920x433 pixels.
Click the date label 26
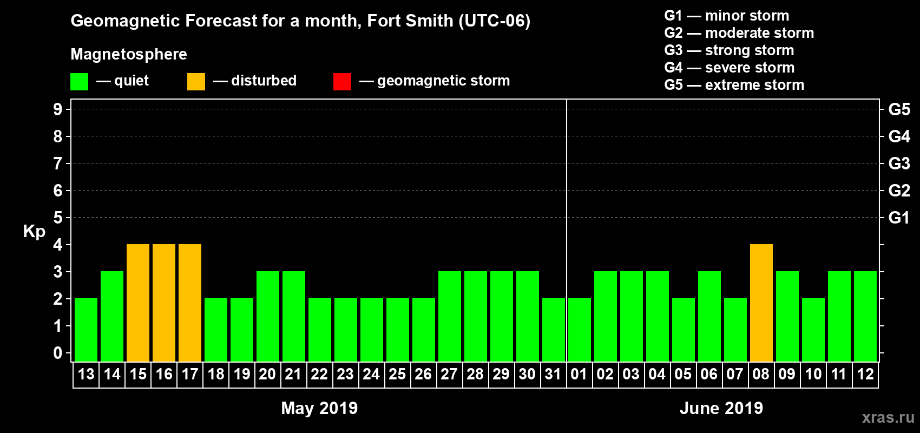(x=424, y=375)
